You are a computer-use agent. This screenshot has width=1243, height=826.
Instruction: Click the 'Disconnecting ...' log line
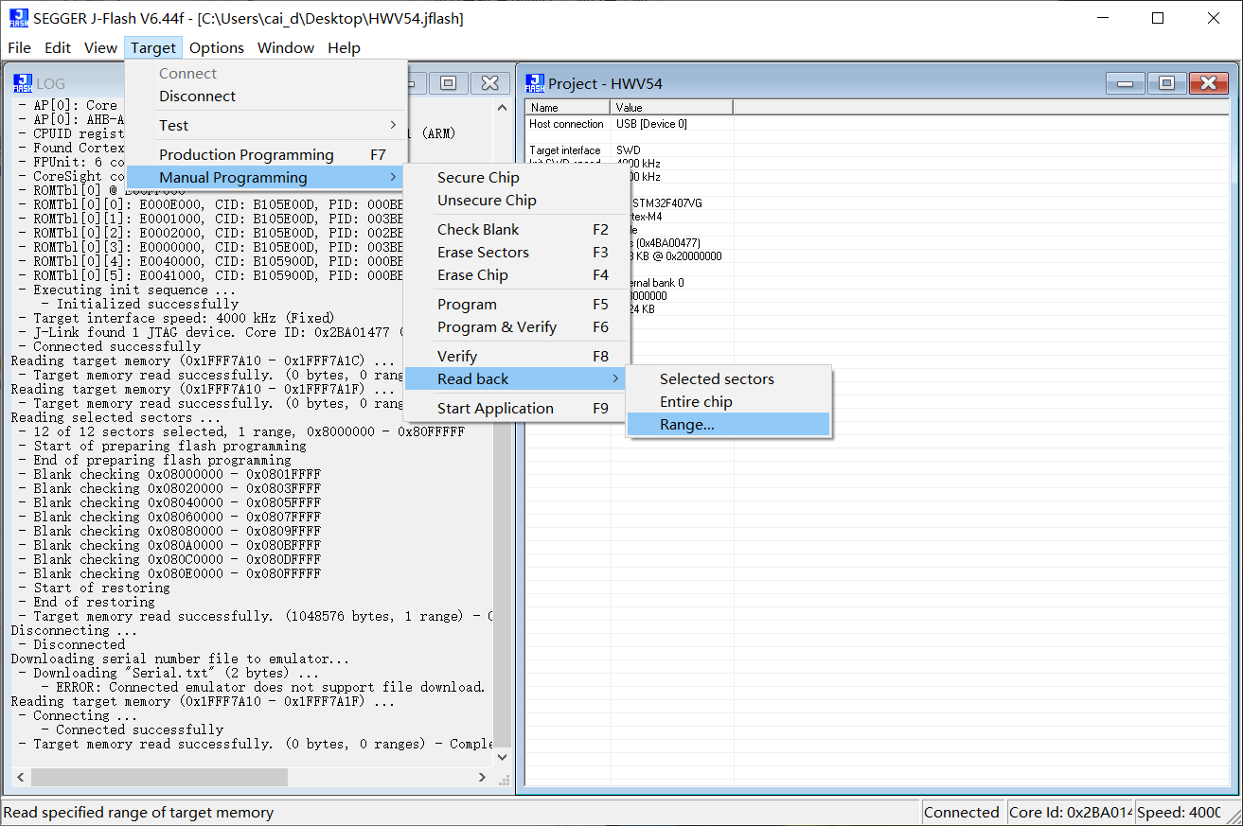click(73, 630)
